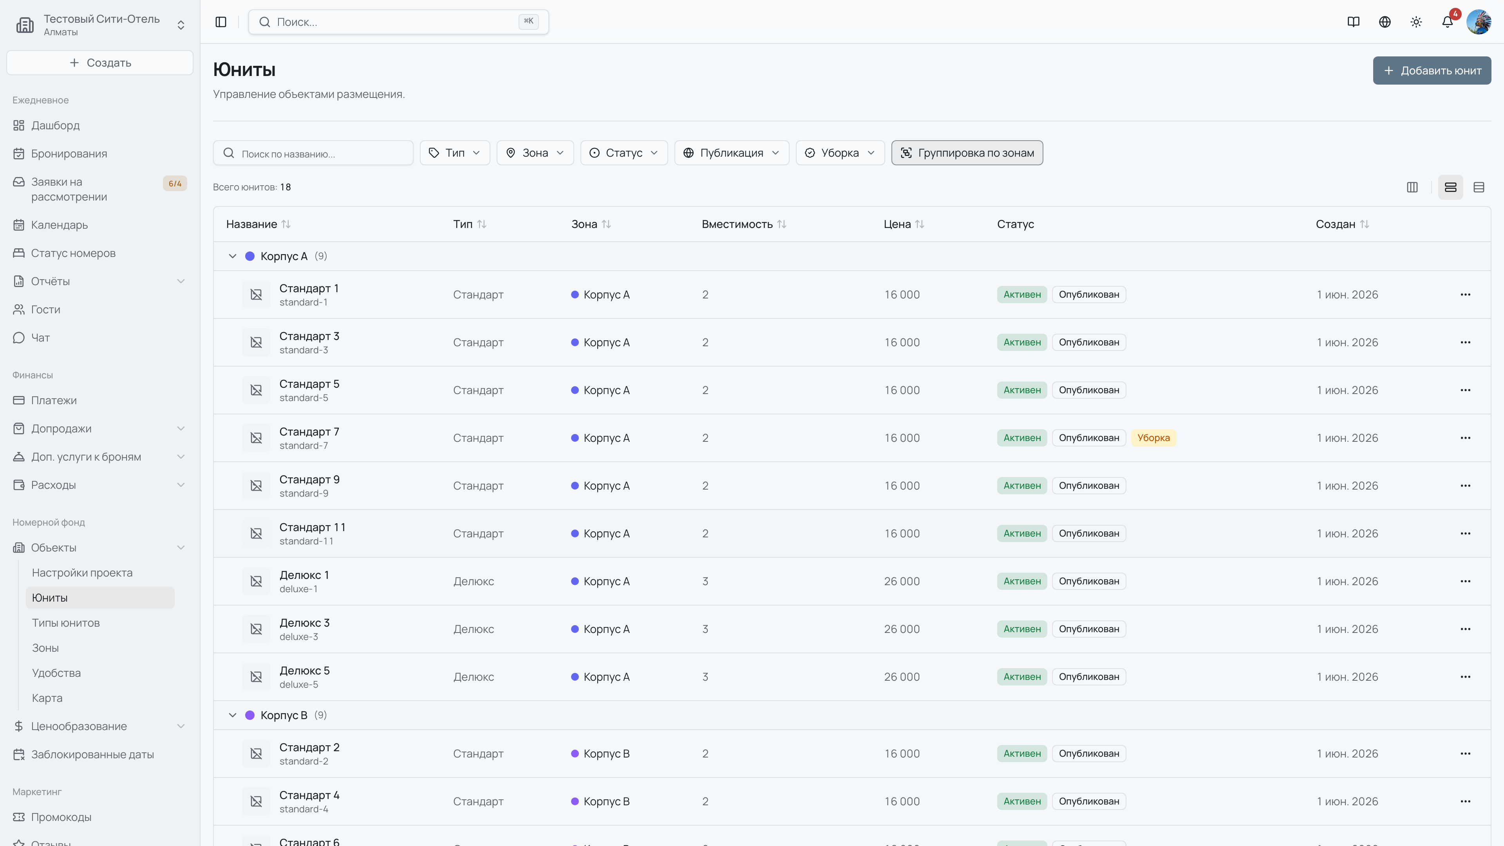The width and height of the screenshot is (1504, 846).
Task: Open Удобства submenu item
Action: click(100, 673)
